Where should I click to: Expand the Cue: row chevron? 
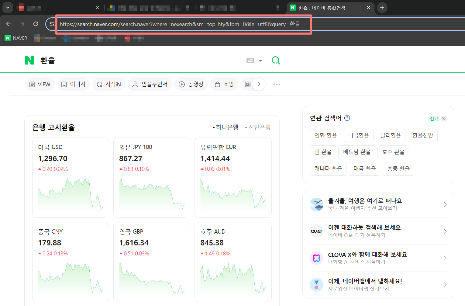pos(445,231)
